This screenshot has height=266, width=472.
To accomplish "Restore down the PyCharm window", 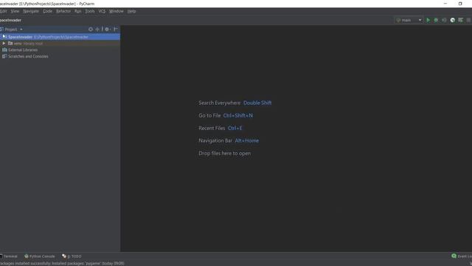I will [x=460, y=4].
